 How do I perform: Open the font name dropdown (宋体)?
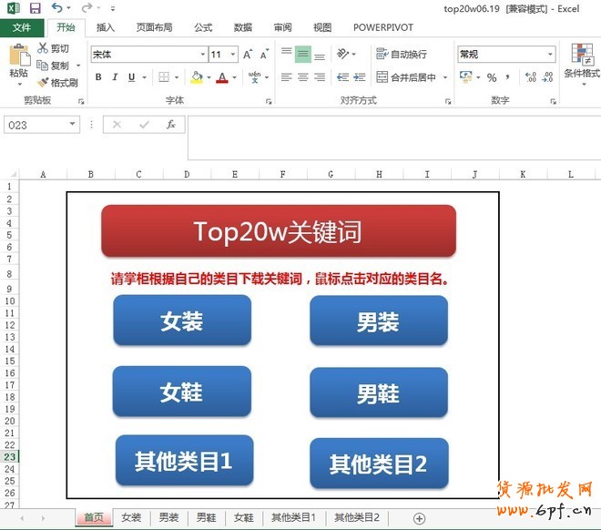201,55
